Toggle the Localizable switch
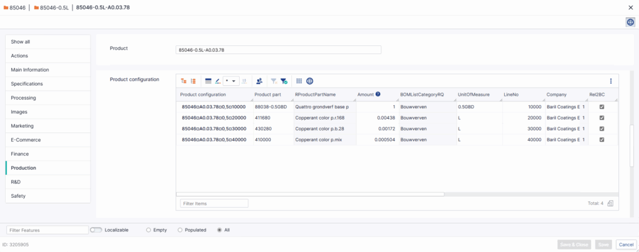The width and height of the screenshot is (639, 252). (96, 230)
